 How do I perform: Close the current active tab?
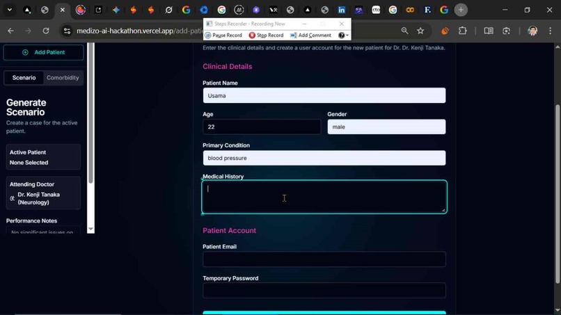click(63, 10)
